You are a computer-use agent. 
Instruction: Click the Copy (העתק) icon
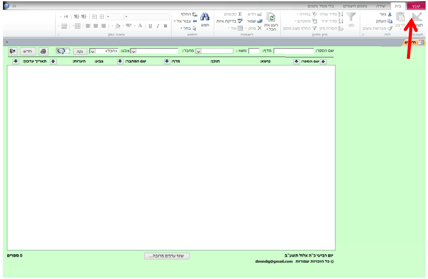tap(389, 21)
